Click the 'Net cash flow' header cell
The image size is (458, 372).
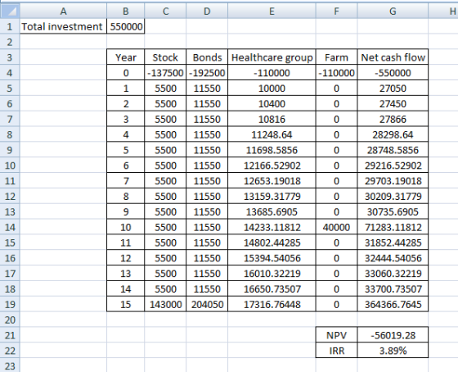click(x=393, y=57)
